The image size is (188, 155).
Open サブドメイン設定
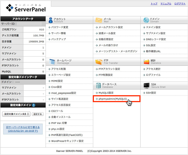click(156, 33)
